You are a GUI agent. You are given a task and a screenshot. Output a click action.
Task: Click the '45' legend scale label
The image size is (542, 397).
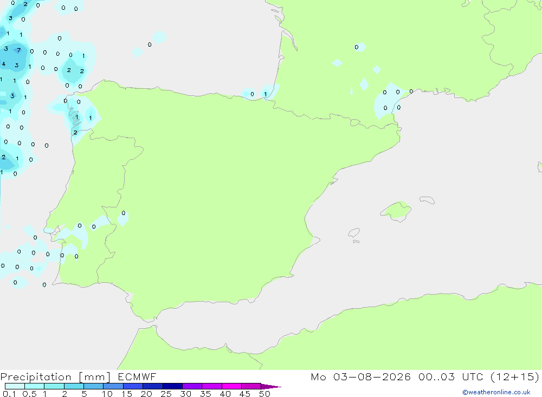(245, 394)
